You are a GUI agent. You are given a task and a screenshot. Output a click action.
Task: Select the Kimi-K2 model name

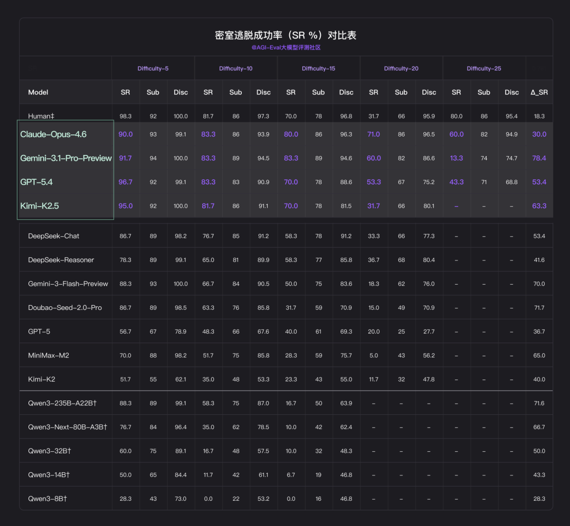42,379
